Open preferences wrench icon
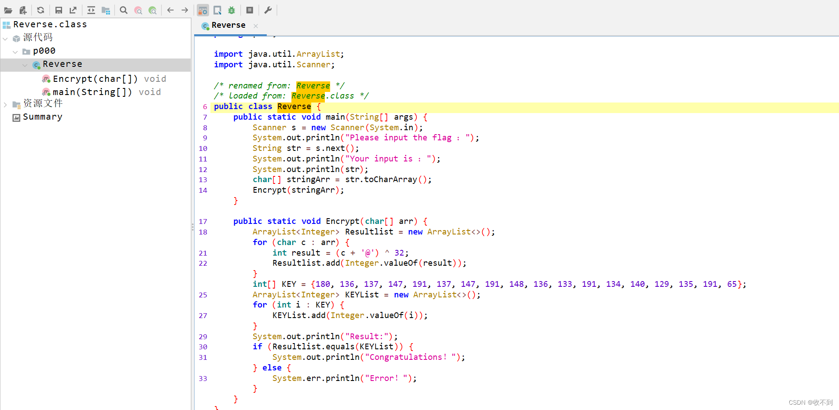Image resolution: width=839 pixels, height=410 pixels. [x=268, y=10]
